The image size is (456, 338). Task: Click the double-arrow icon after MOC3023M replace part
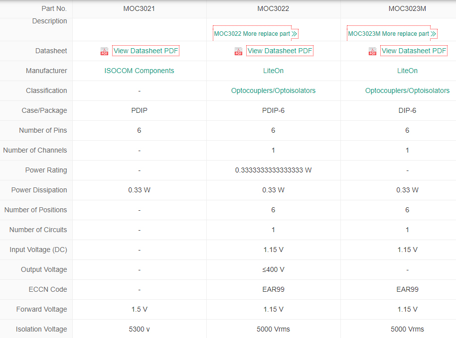pyautogui.click(x=433, y=34)
